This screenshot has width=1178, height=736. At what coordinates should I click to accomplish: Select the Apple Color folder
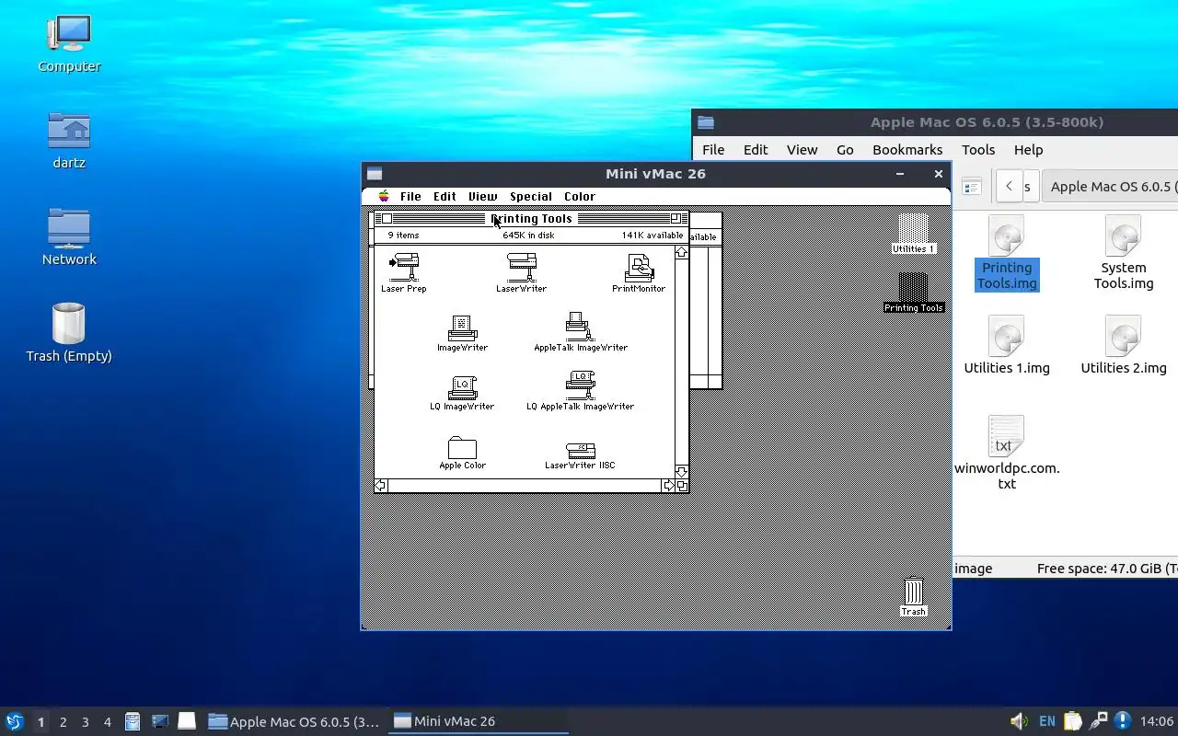point(462,453)
